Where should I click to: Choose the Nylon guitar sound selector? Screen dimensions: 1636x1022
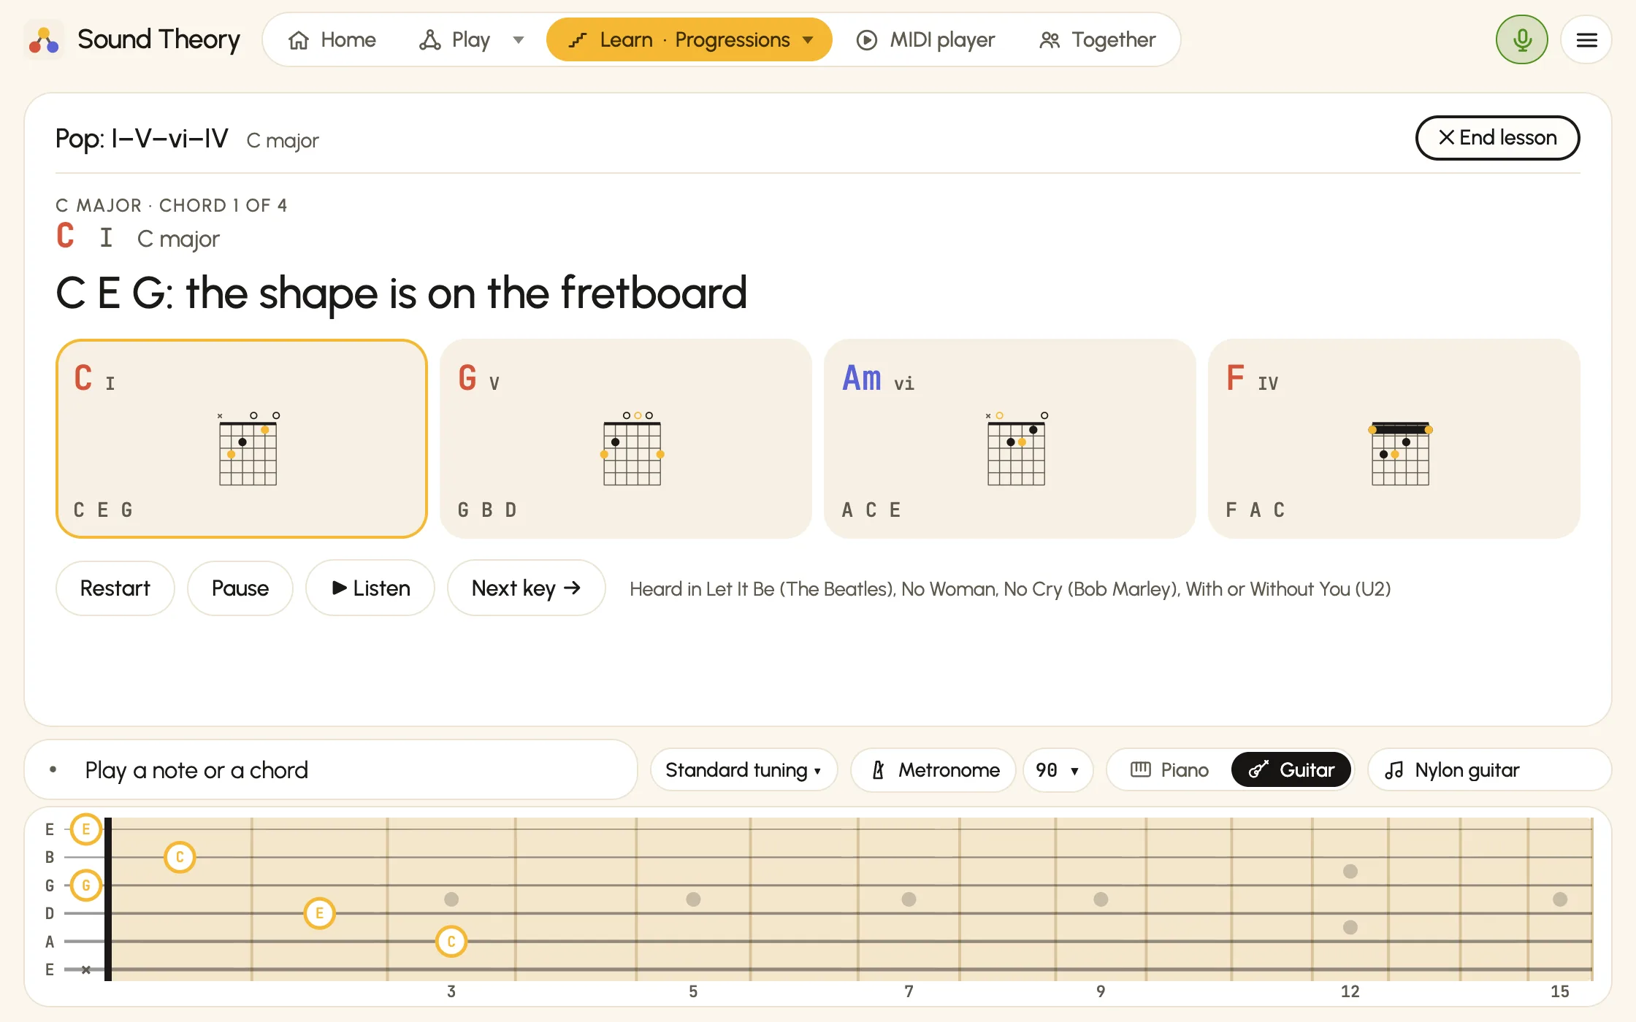coord(1488,769)
